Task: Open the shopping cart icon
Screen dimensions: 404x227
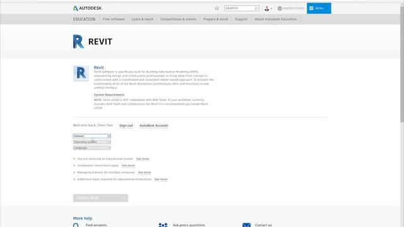Action: (x=217, y=8)
